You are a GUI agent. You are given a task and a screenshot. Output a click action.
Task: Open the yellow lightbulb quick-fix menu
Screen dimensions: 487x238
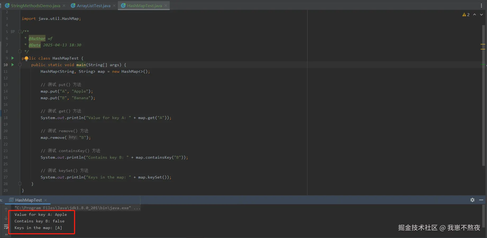coord(26,58)
